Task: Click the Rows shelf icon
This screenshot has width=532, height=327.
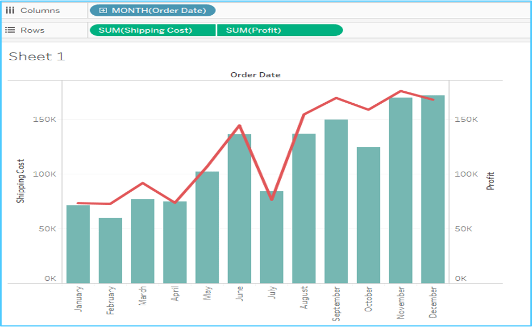Action: [x=9, y=29]
